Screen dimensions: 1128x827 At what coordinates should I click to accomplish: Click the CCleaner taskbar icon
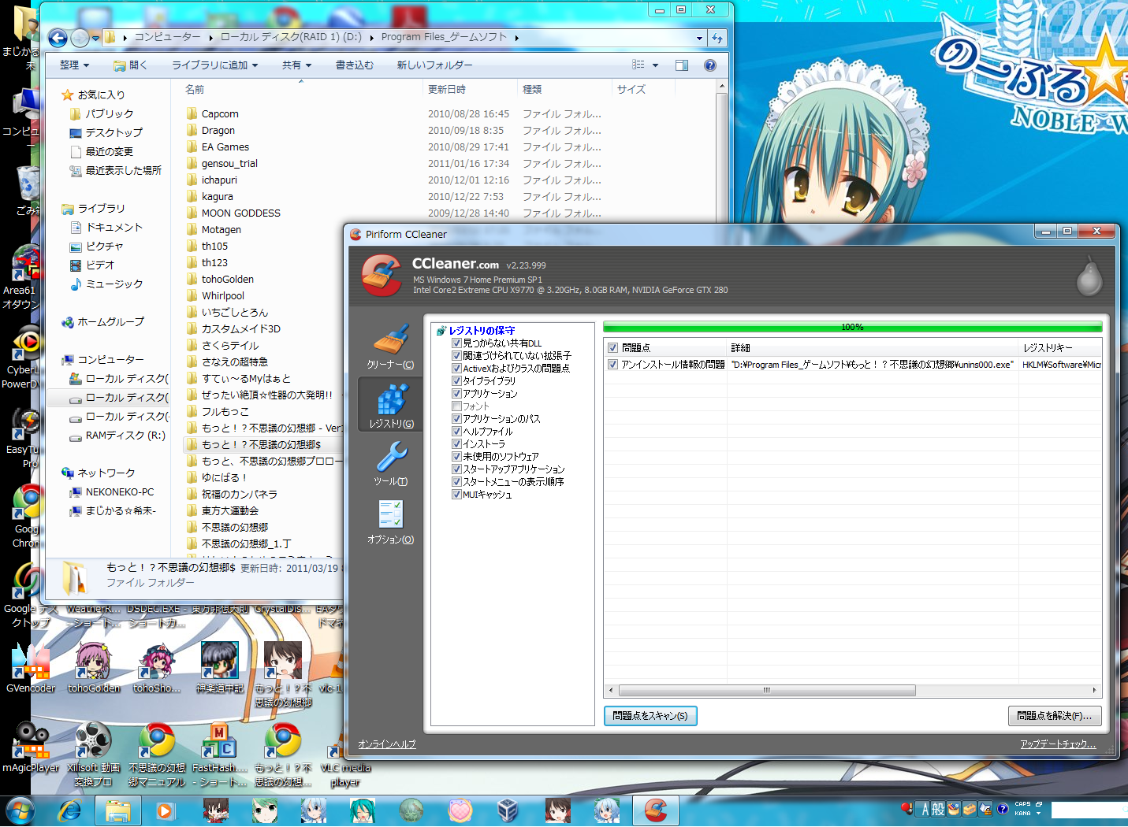tap(655, 810)
